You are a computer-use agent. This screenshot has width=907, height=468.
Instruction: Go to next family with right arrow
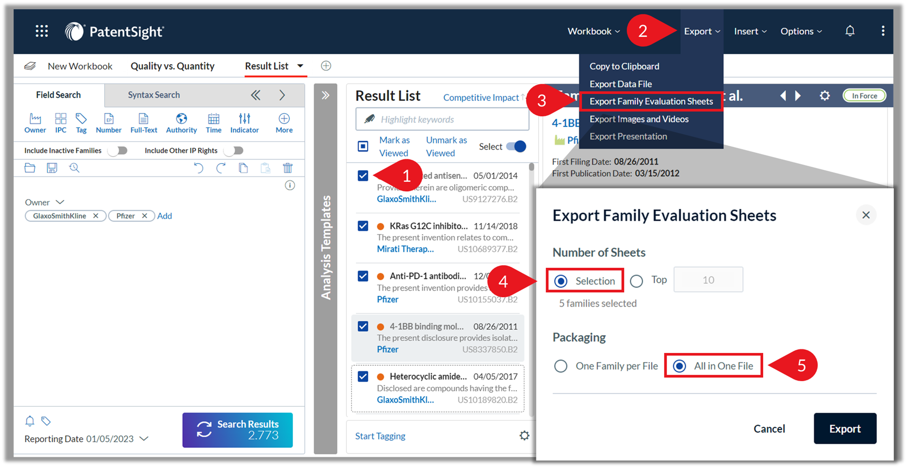798,96
